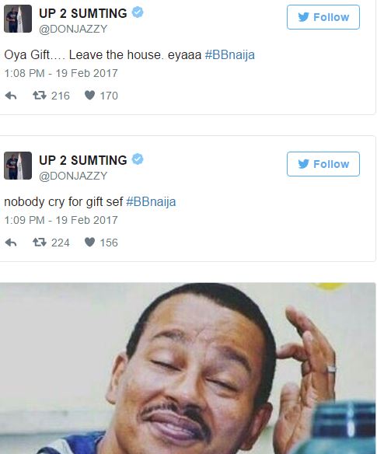Open #BBnaija hashtag in second tweet
The width and height of the screenshot is (377, 454).
click(151, 202)
